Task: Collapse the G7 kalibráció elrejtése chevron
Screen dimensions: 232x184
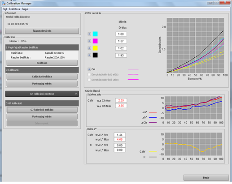Action: 76,94
